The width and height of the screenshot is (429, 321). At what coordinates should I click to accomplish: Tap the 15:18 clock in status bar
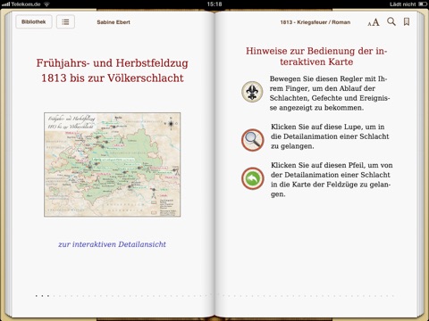pos(214,4)
